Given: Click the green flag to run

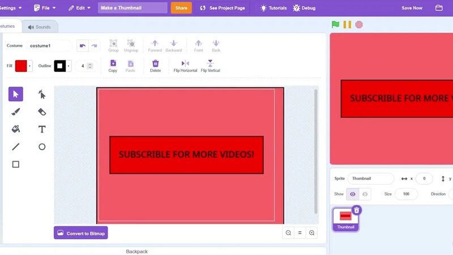Looking at the screenshot, I should [335, 24].
